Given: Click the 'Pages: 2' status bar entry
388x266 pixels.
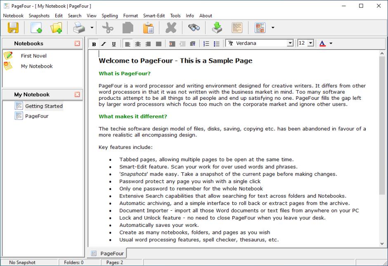Looking at the screenshot, I should coord(115,263).
